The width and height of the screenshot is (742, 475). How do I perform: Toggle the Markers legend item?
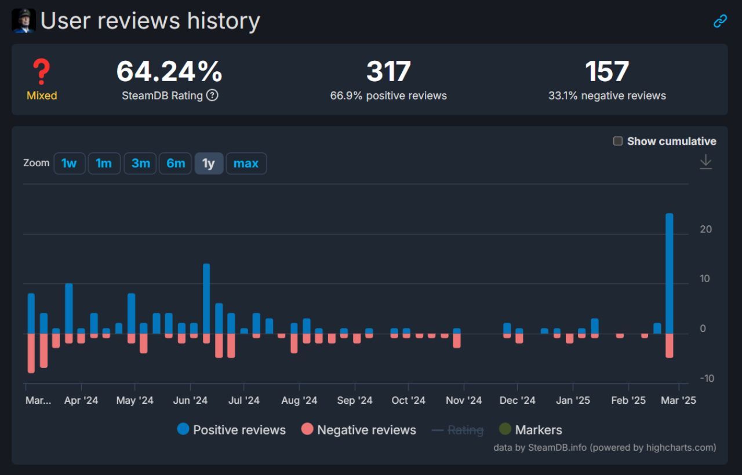click(538, 430)
